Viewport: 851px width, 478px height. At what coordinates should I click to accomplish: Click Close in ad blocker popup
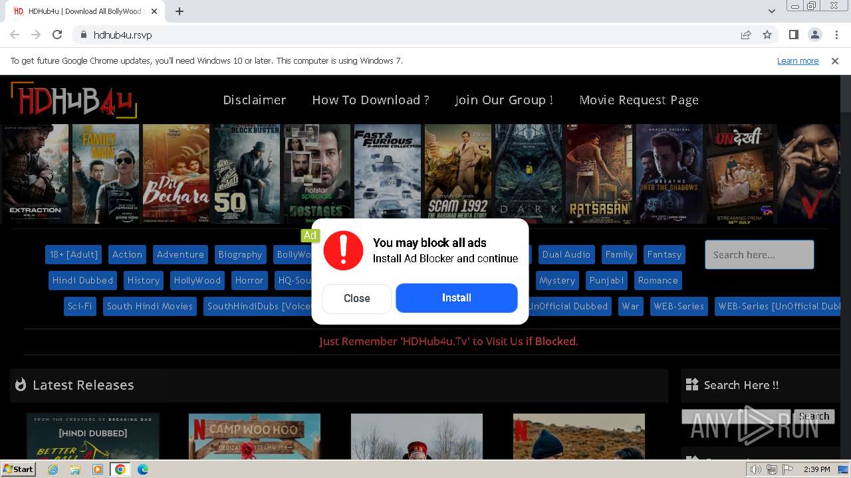click(357, 299)
